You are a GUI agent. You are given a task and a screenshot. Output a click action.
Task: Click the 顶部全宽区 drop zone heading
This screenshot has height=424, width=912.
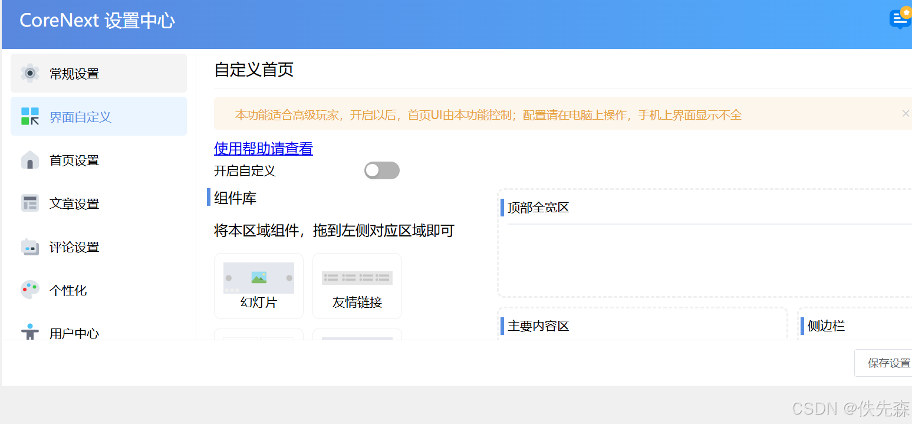coord(538,208)
